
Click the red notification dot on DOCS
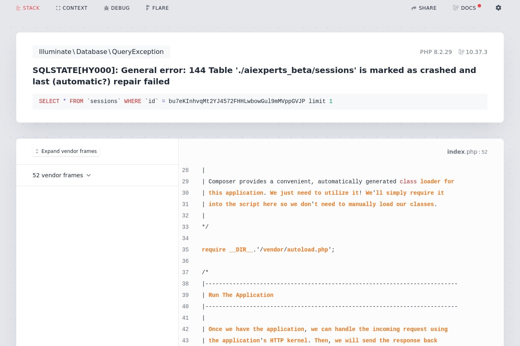(479, 6)
